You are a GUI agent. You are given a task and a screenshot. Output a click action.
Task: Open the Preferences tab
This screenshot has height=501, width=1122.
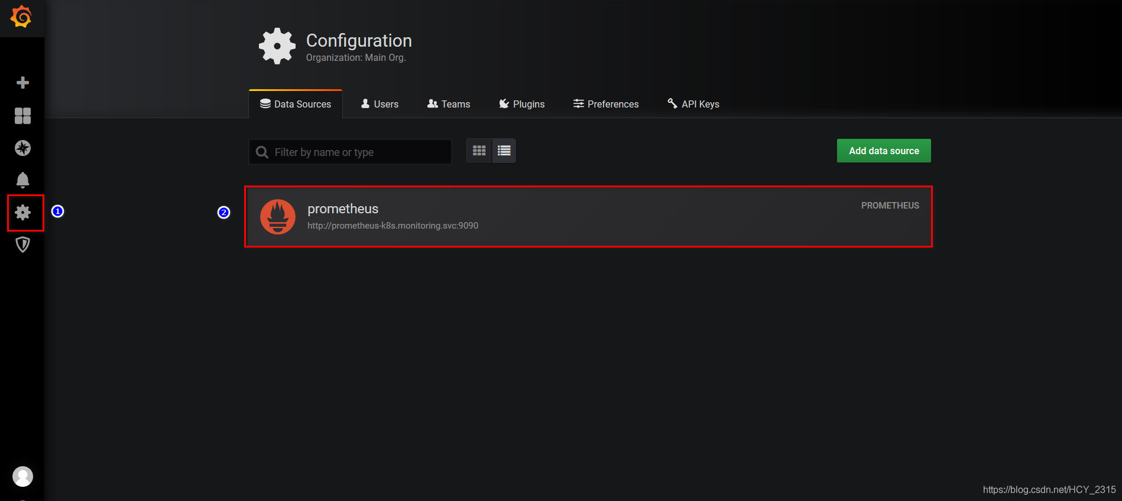click(x=606, y=104)
